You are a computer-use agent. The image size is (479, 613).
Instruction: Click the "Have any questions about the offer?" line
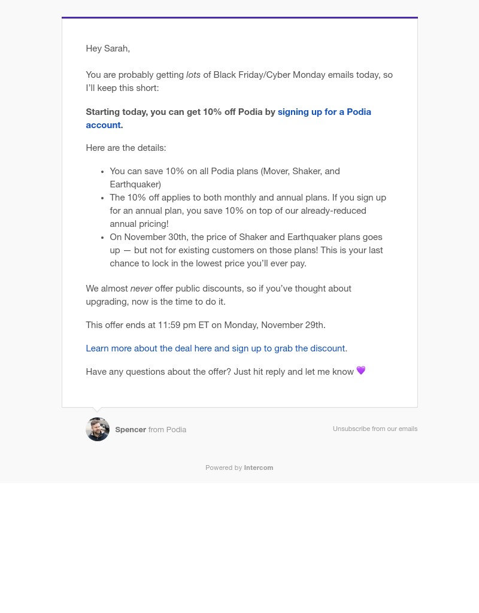tap(220, 372)
